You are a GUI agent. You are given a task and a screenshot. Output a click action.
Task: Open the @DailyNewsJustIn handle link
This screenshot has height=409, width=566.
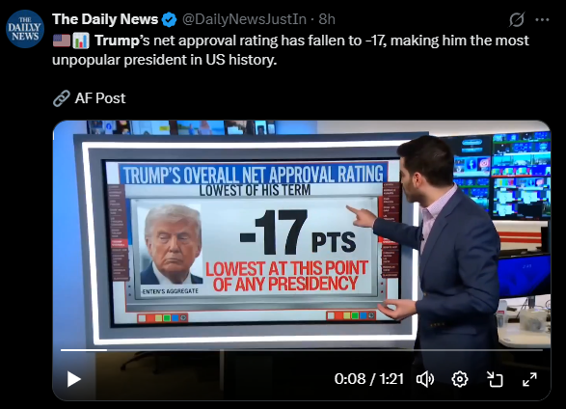point(244,19)
